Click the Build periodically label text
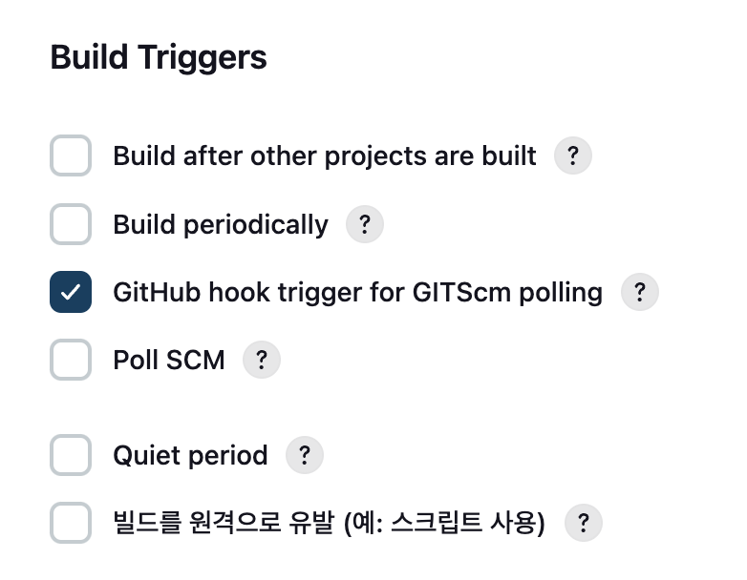 click(221, 224)
